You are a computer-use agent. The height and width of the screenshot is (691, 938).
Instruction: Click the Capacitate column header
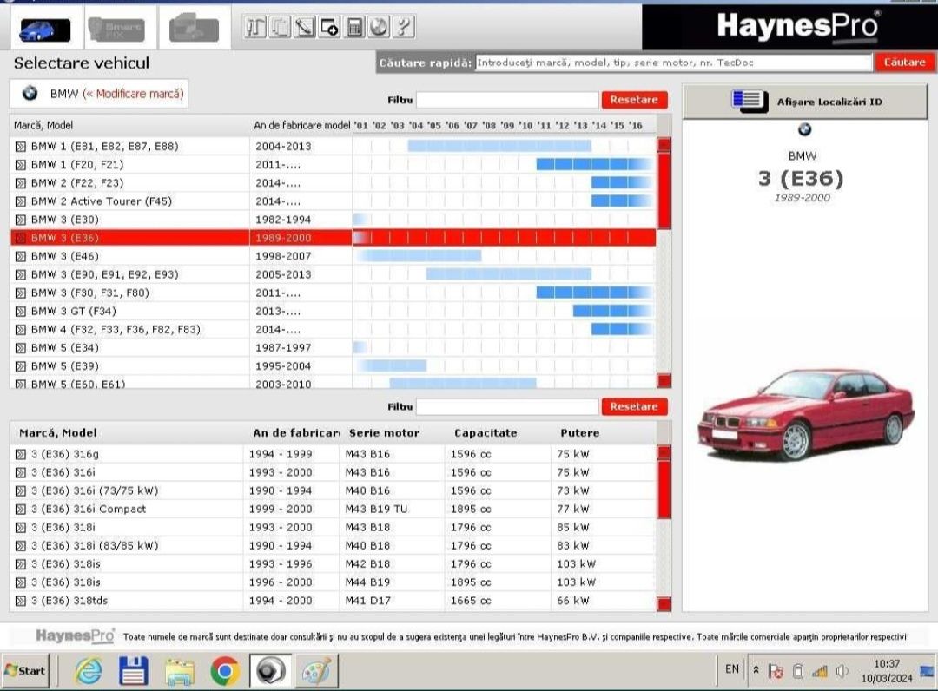click(x=486, y=433)
